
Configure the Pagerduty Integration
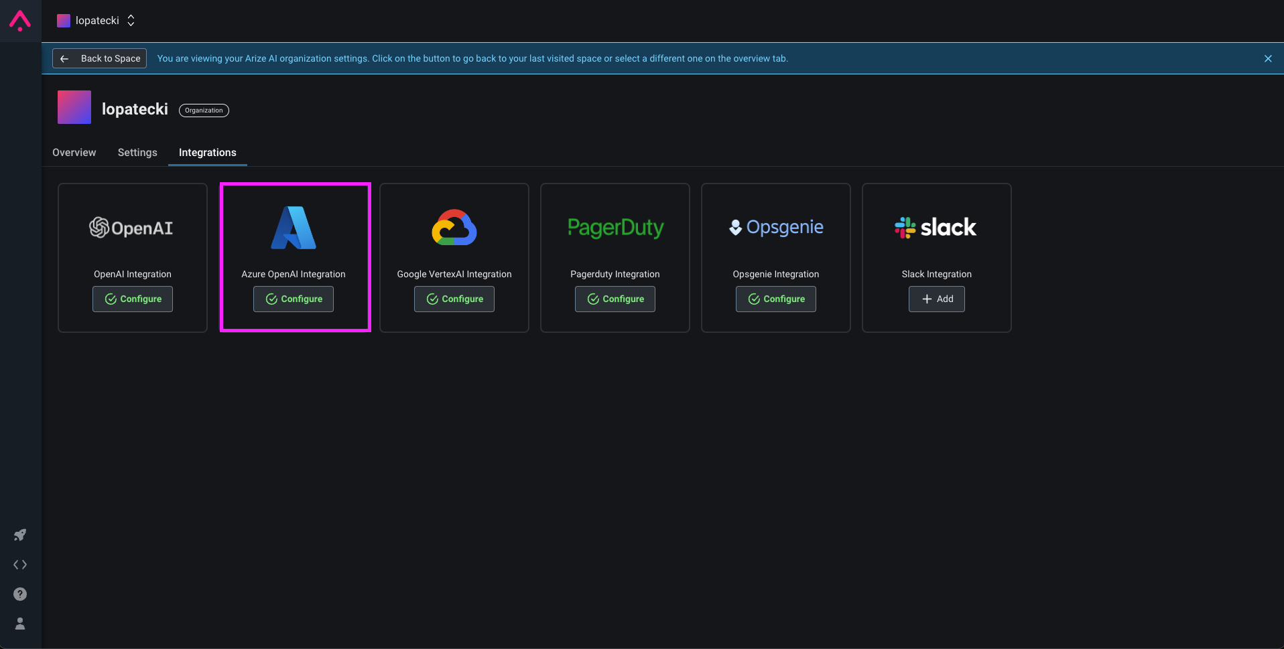coord(615,299)
